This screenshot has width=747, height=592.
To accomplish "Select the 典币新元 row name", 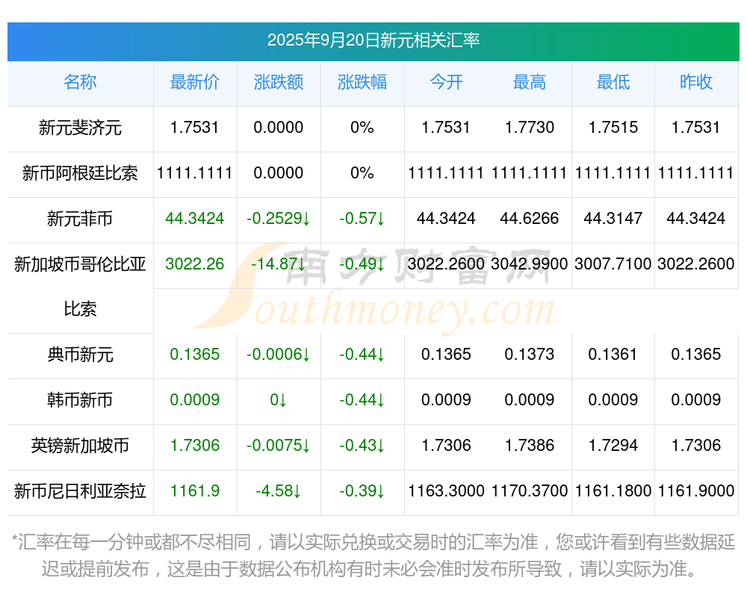I will 80,355.
